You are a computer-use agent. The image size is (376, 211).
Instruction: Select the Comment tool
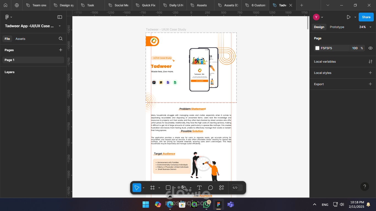click(211, 188)
